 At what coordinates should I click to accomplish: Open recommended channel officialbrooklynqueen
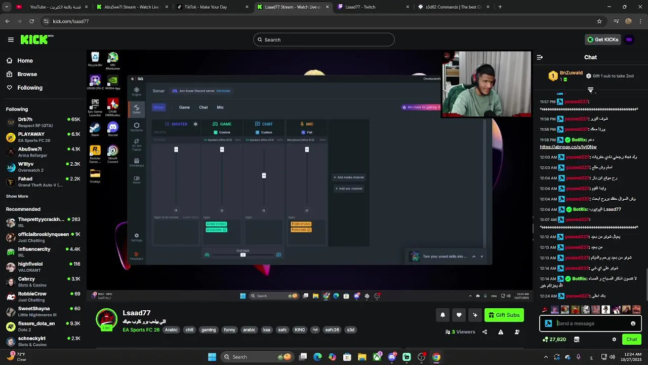tap(43, 237)
